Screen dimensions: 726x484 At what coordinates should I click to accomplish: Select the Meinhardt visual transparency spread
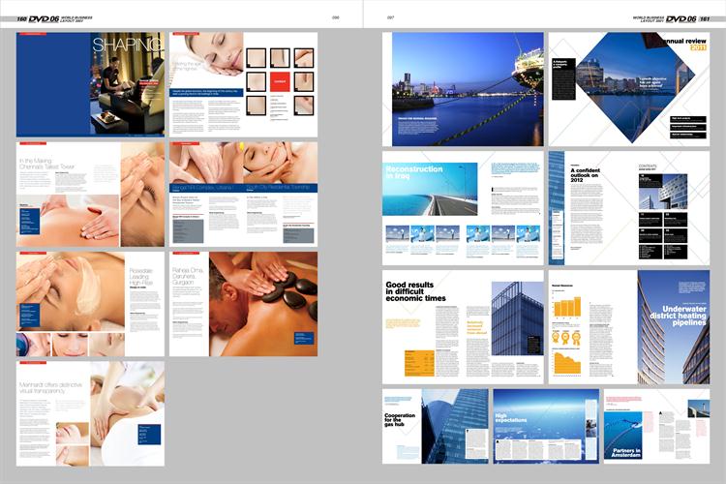(91, 413)
